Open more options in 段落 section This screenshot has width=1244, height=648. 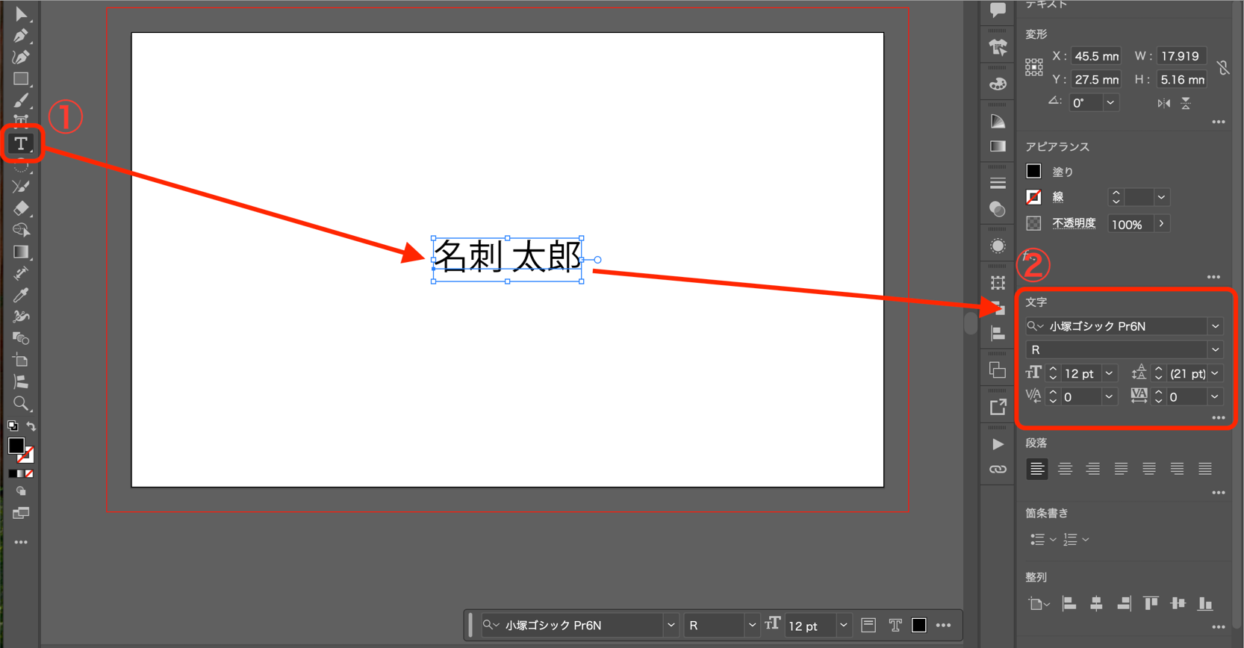click(1219, 493)
